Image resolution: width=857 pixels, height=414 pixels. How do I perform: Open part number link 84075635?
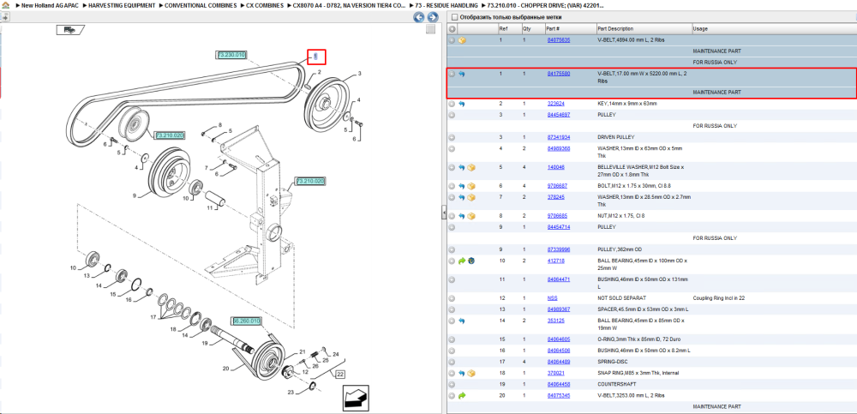pos(559,40)
